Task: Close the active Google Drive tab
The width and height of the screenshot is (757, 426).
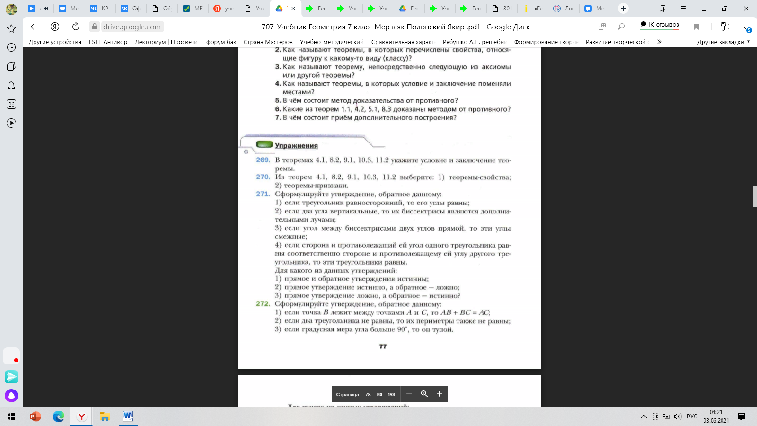Action: point(293,9)
